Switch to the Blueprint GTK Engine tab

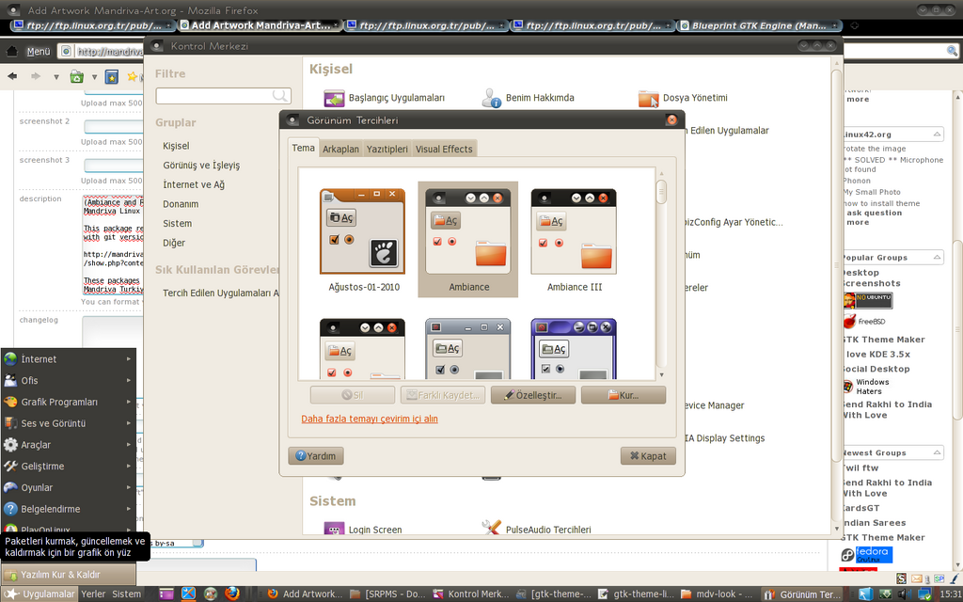(x=759, y=25)
